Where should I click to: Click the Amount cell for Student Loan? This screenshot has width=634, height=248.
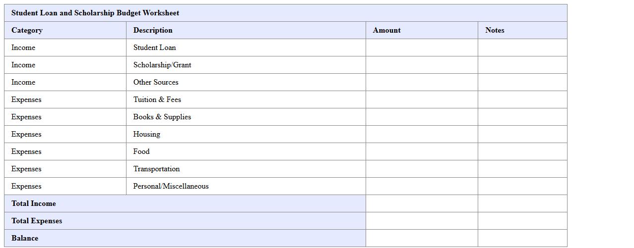click(422, 48)
